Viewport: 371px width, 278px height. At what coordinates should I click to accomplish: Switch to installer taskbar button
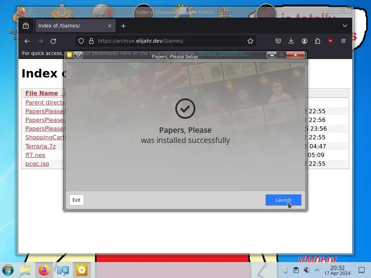coord(82,270)
